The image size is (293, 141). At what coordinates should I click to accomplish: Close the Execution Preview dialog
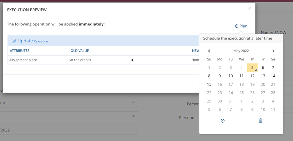(x=250, y=9)
